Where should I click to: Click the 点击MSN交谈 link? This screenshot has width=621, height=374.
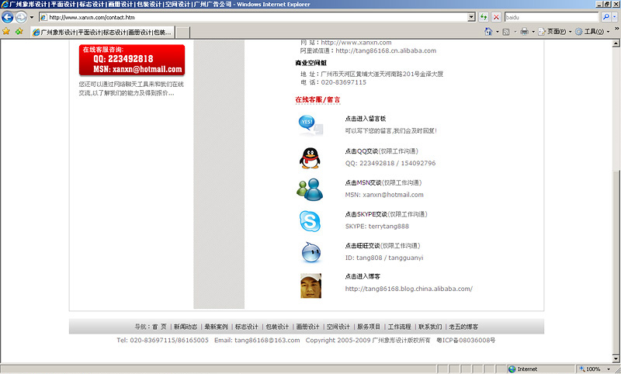(x=363, y=183)
